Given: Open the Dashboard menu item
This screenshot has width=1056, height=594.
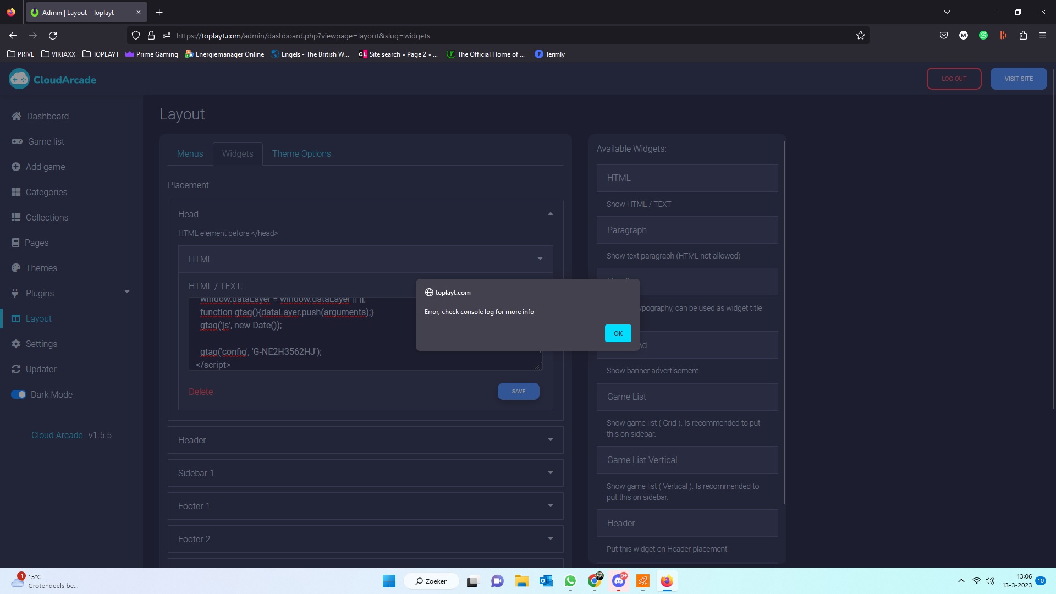Looking at the screenshot, I should [x=48, y=116].
